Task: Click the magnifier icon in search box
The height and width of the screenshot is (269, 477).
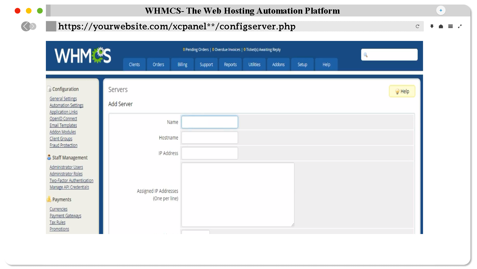Action: [x=365, y=55]
